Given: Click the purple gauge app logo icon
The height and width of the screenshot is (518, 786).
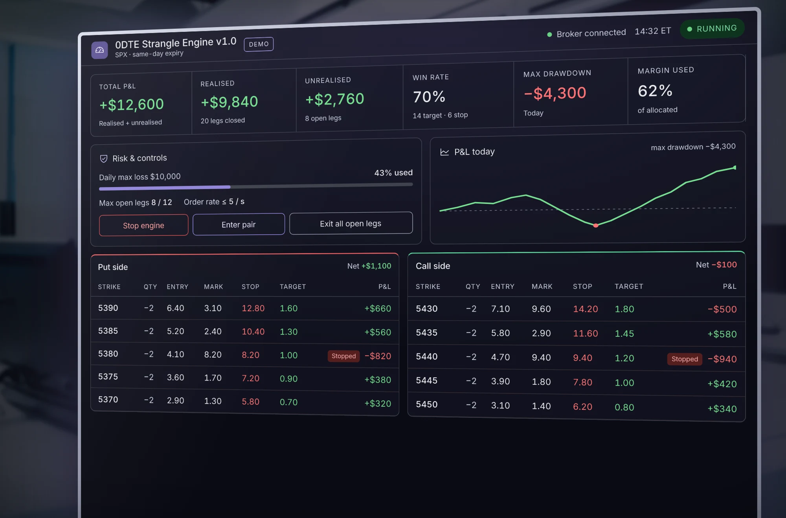Looking at the screenshot, I should coord(99,50).
